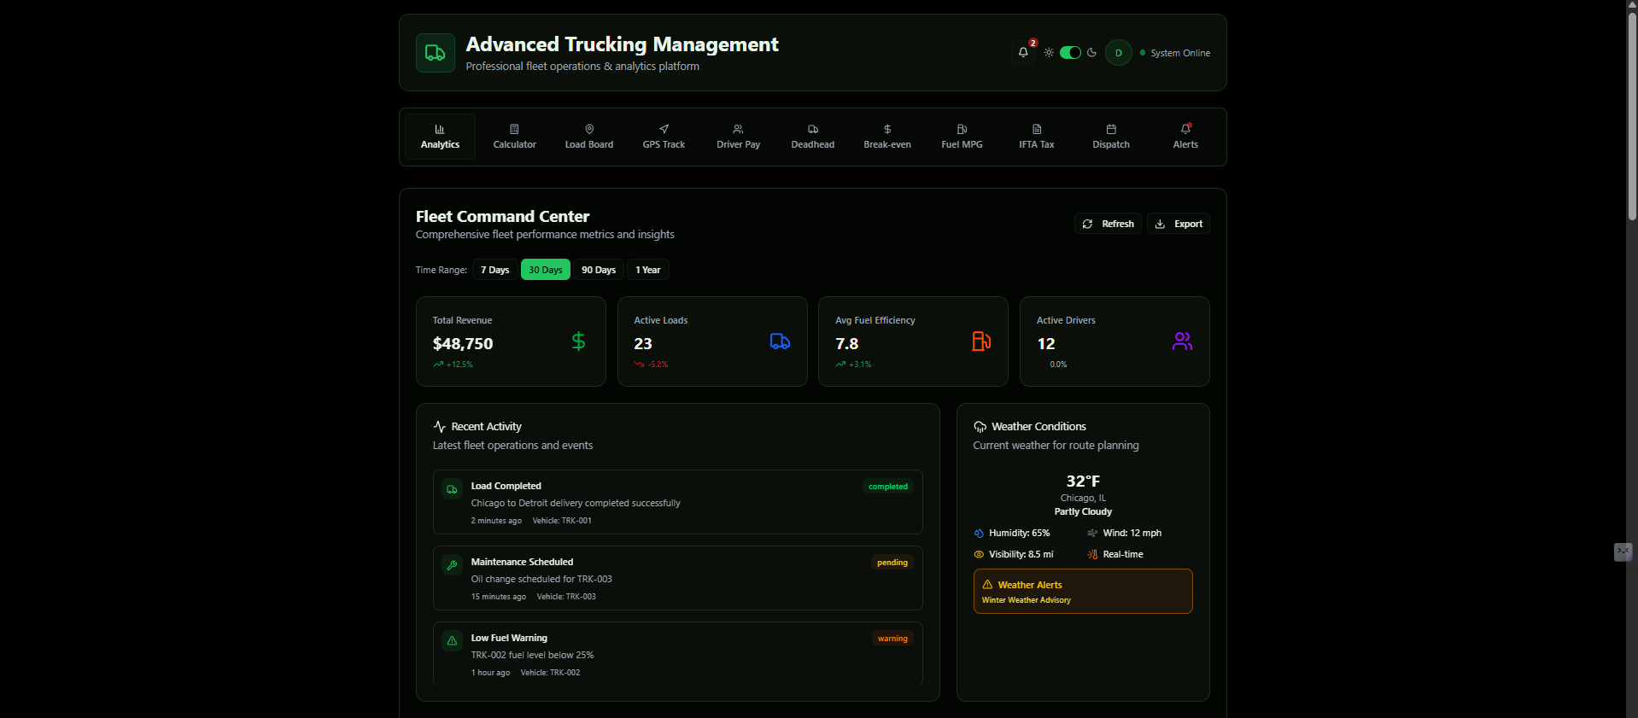Click the visibility eye icon
Viewport: 1638px width, 718px height.
979,554
